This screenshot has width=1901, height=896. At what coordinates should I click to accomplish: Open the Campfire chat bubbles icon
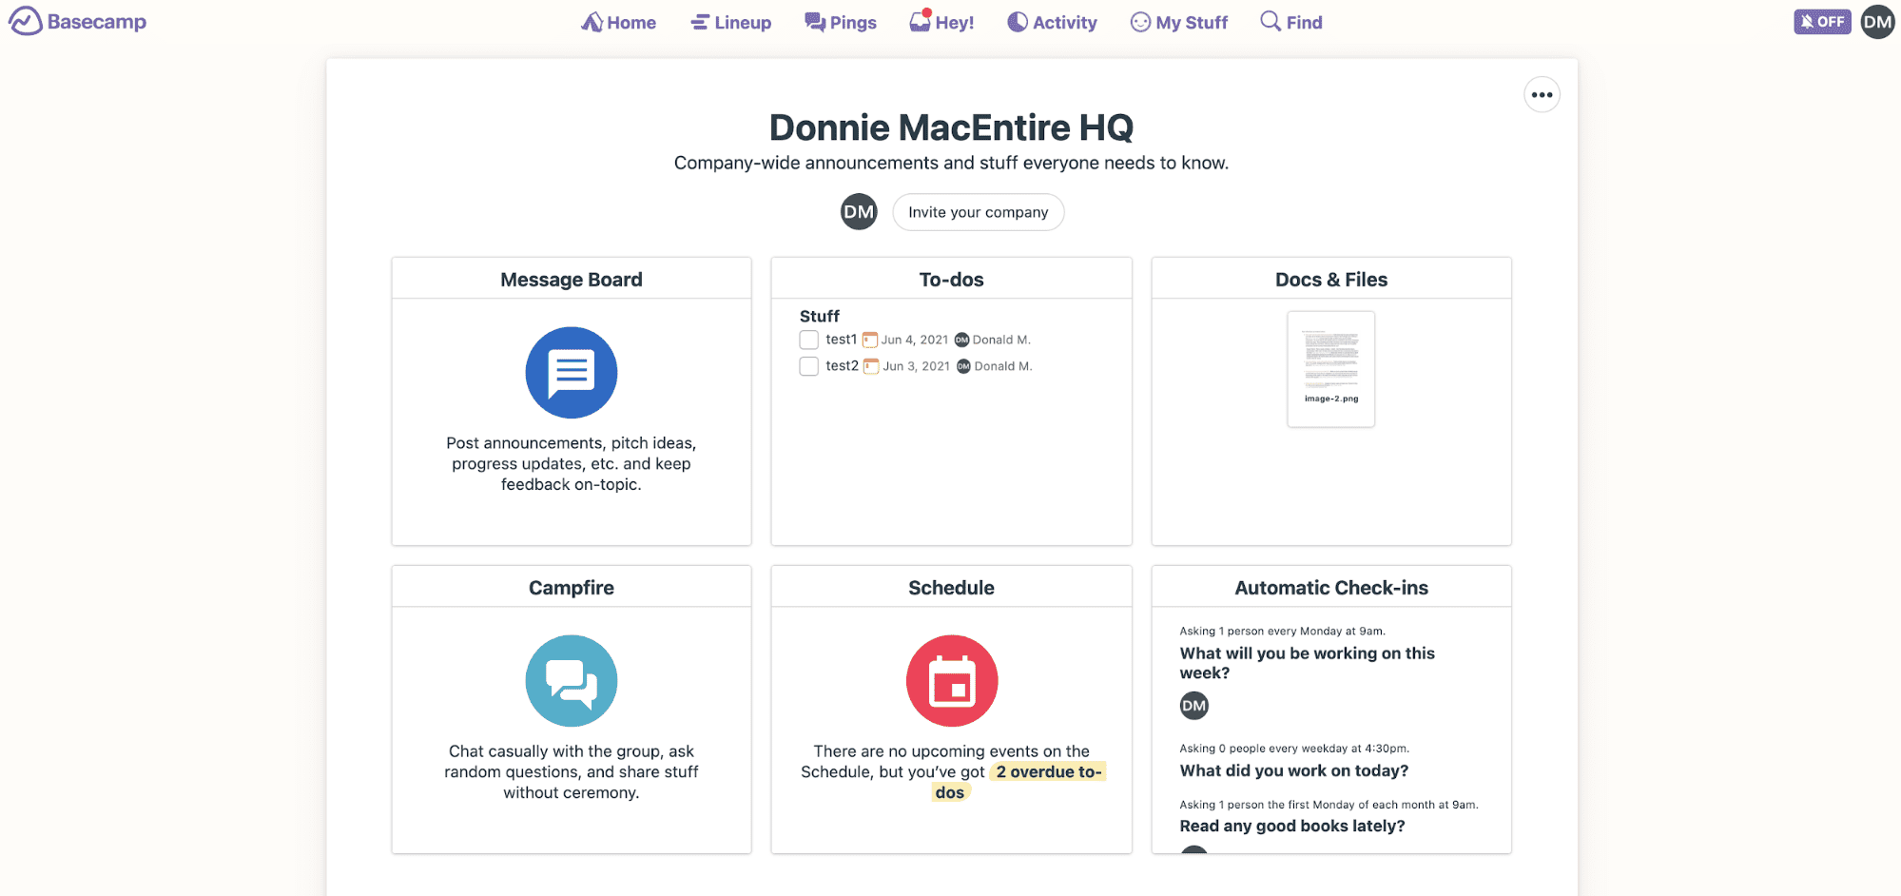tap(572, 681)
